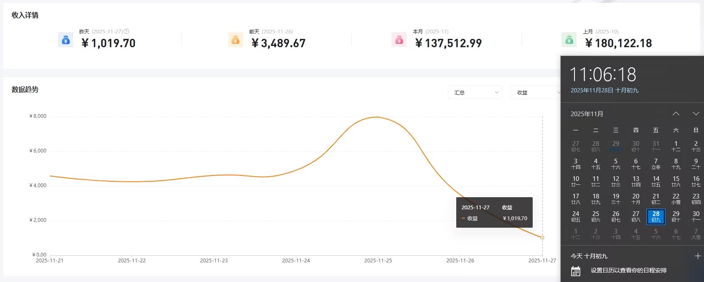This screenshot has width=704, height=282.
Task: Open the 汇总 dropdown above the chart
Action: [475, 92]
